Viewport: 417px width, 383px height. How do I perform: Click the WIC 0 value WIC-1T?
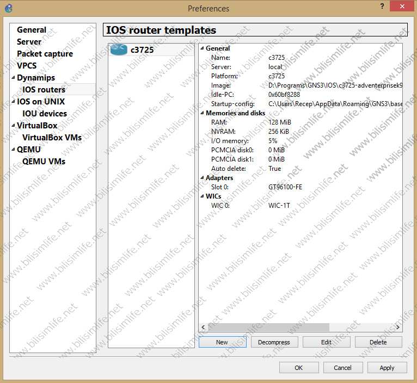pos(279,206)
